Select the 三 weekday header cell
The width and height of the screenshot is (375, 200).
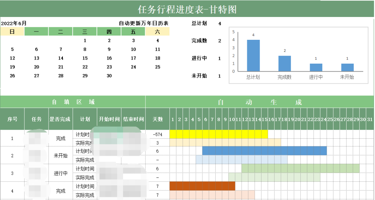[85, 31]
